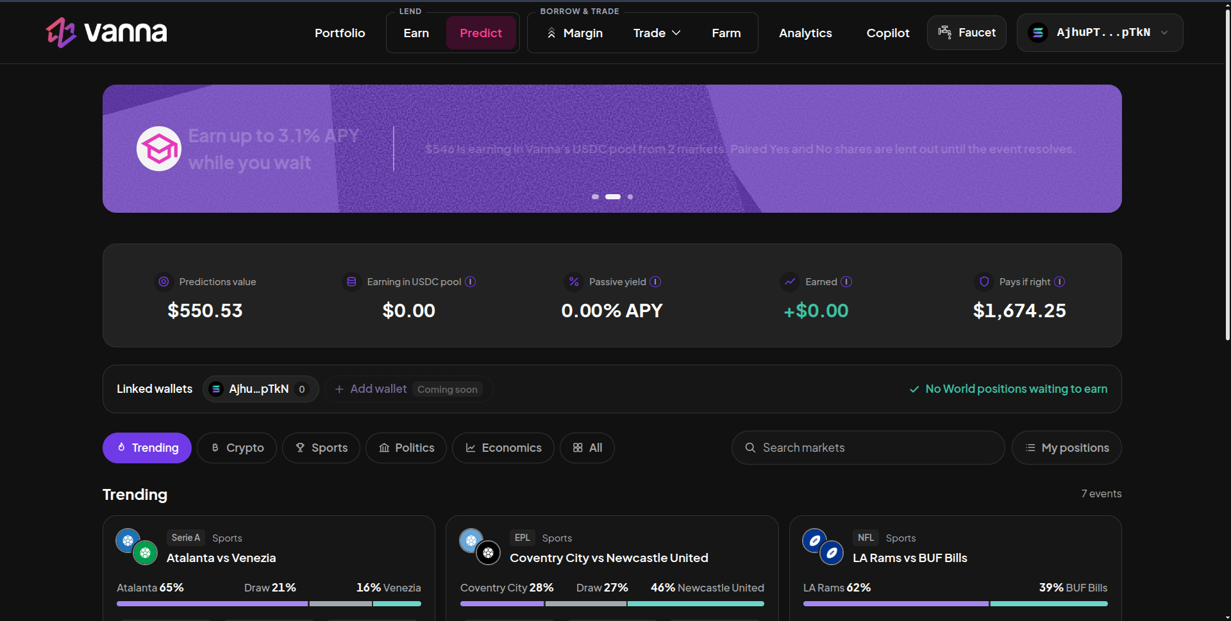Click the Solana wallet icon in header
Image resolution: width=1231 pixels, height=621 pixels.
pyautogui.click(x=1038, y=33)
